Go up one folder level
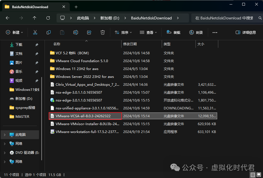The image size is (263, 178). click(35, 18)
